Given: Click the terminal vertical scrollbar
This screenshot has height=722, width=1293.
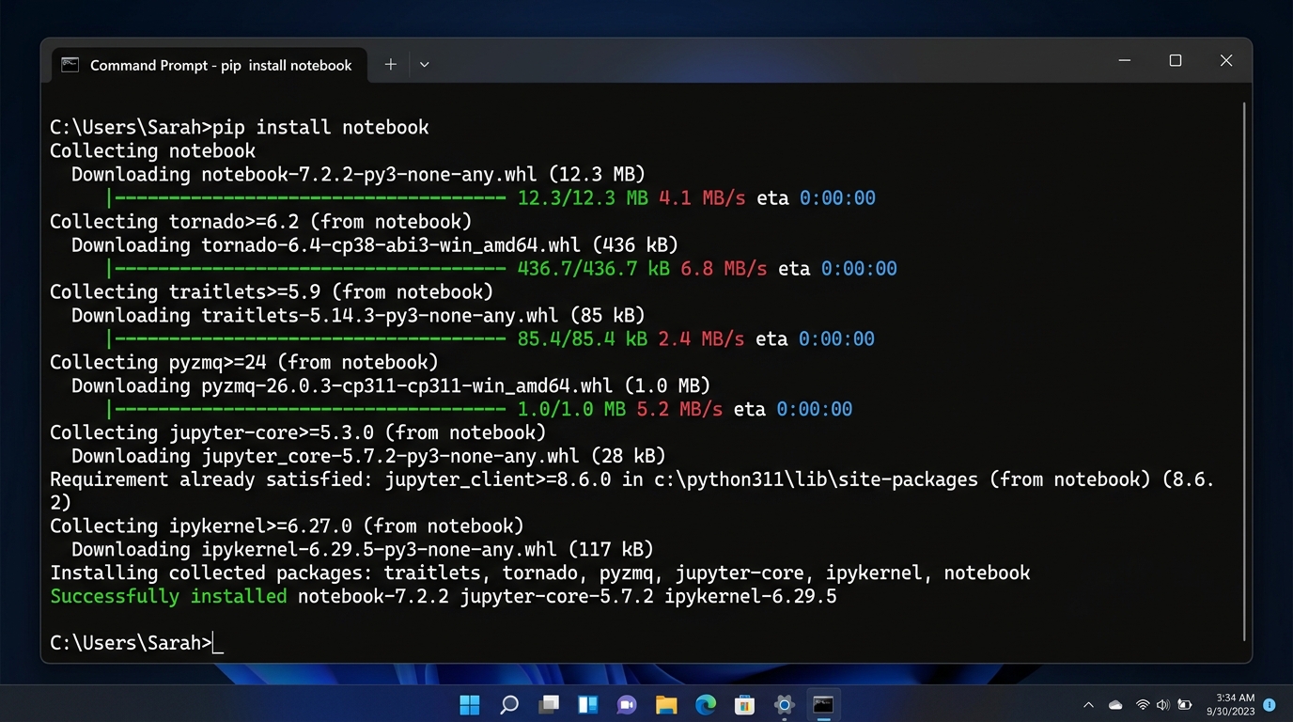Looking at the screenshot, I should (1244, 371).
